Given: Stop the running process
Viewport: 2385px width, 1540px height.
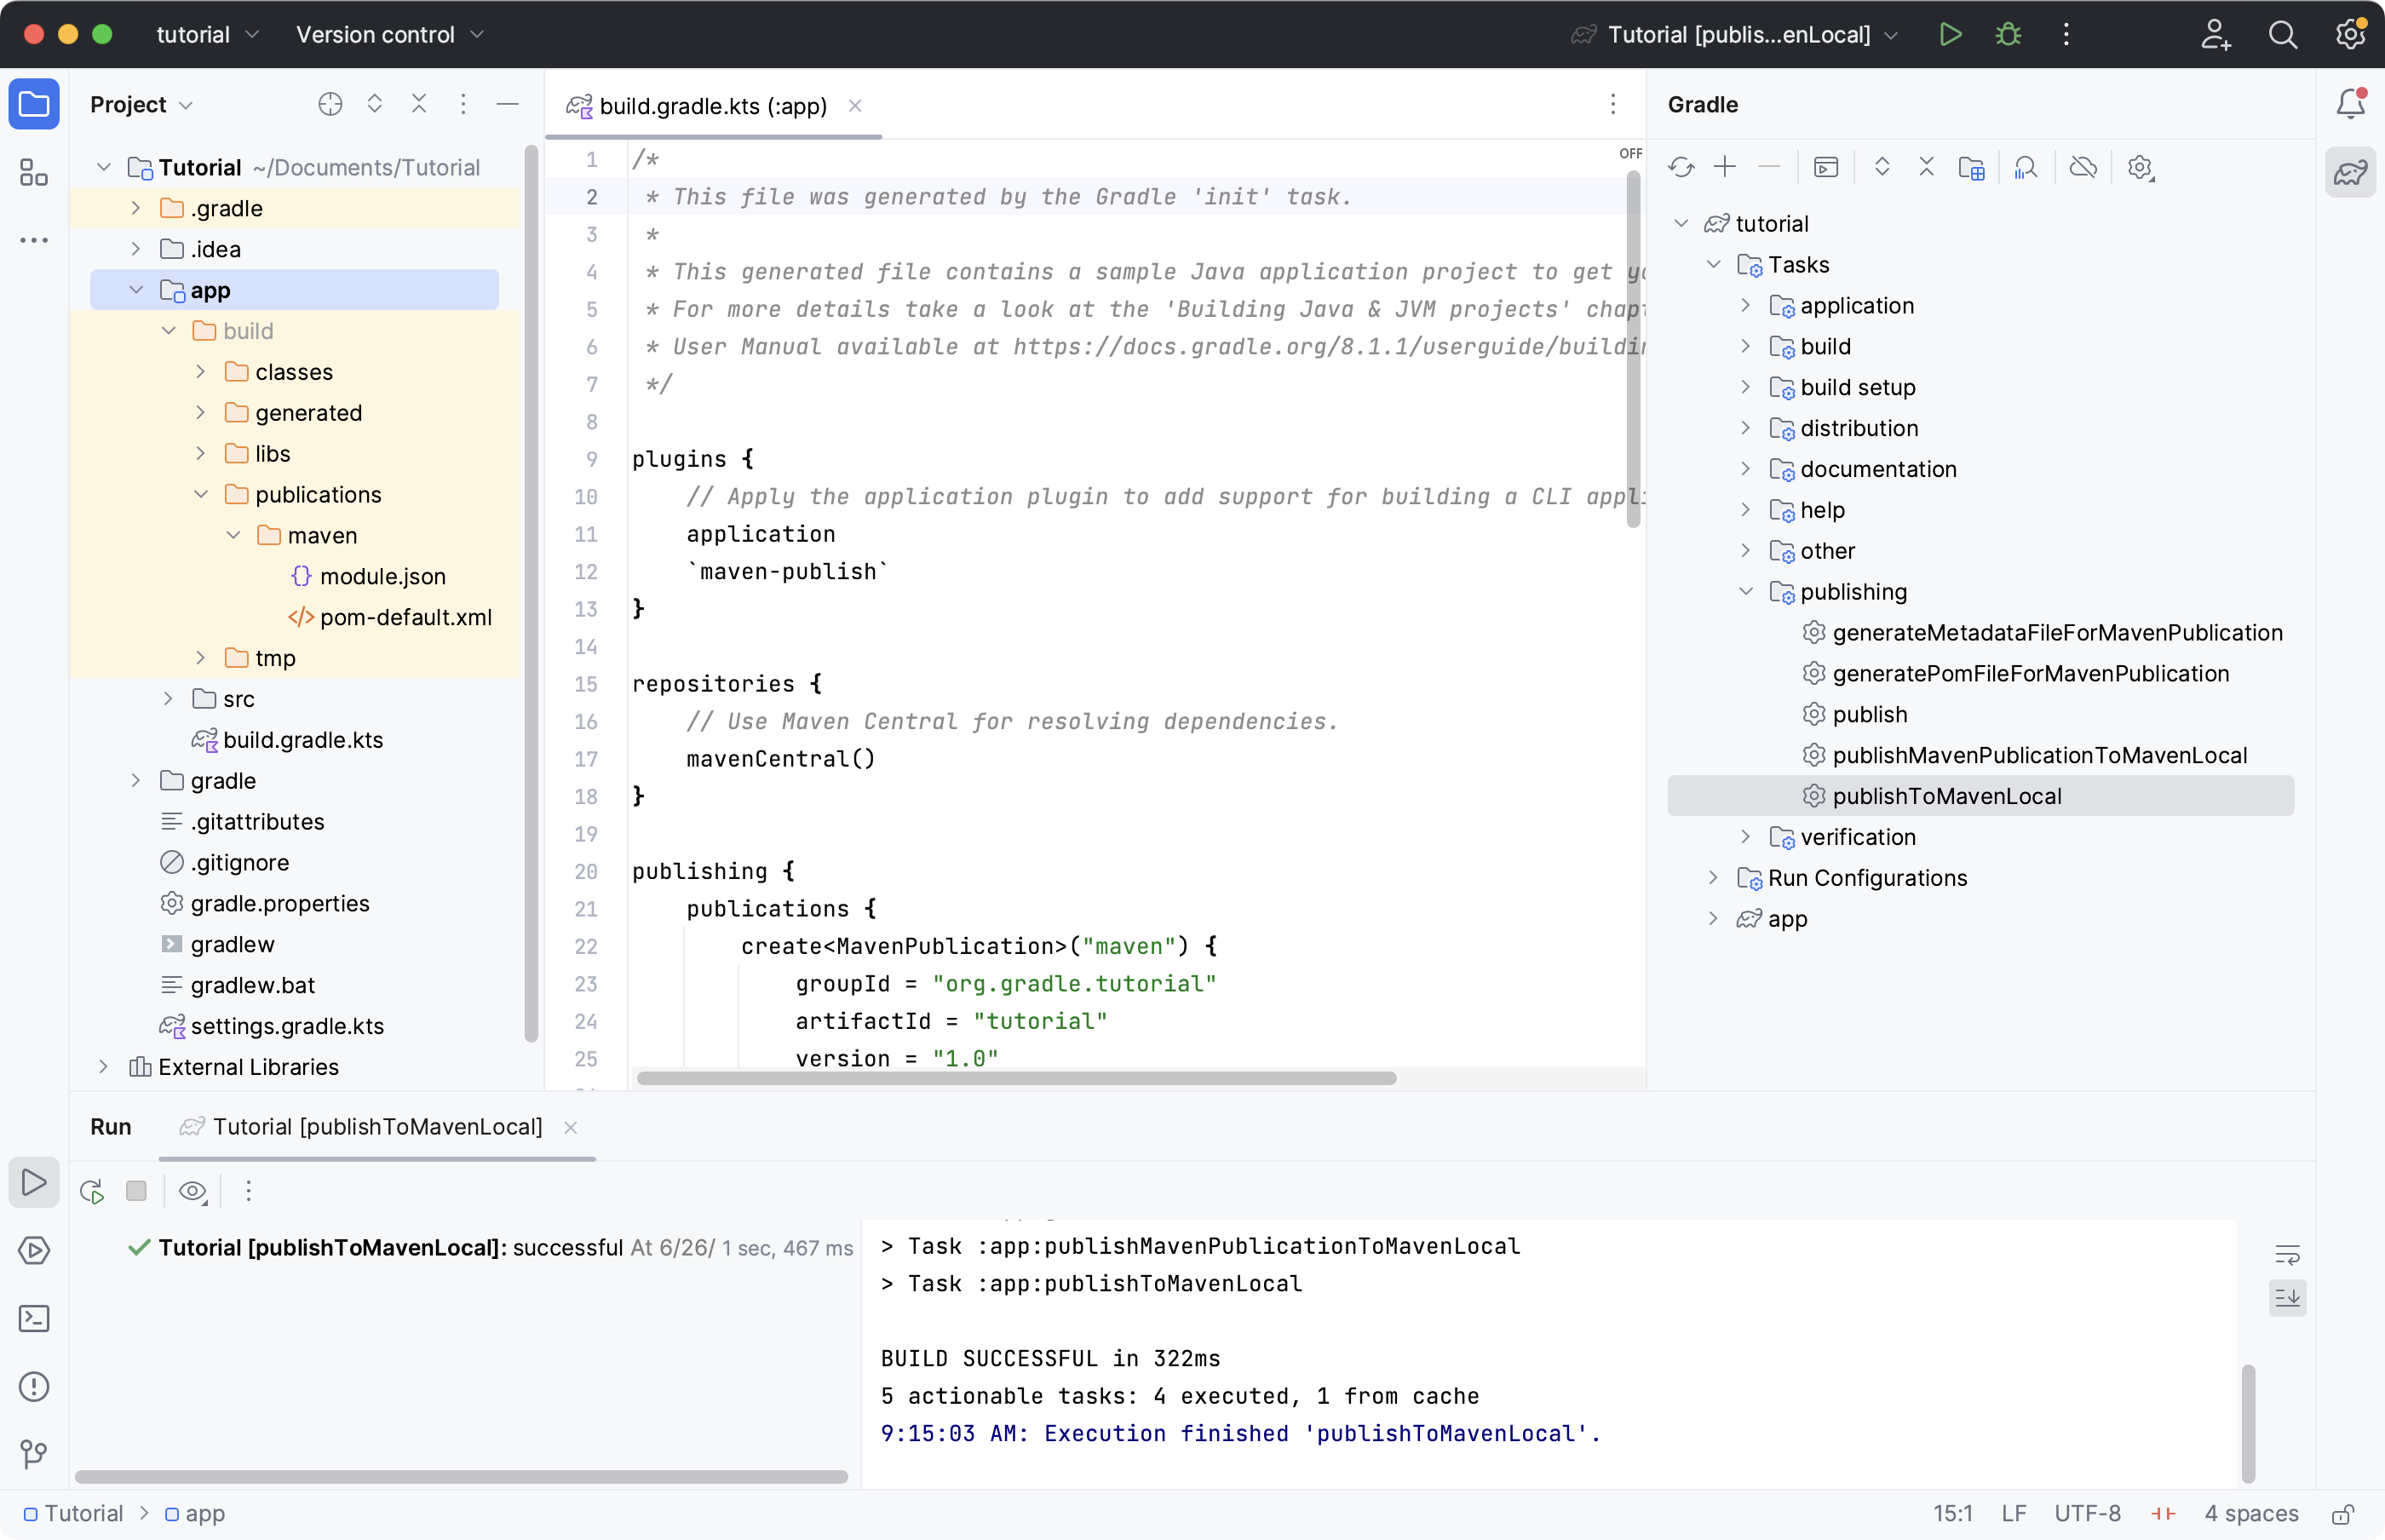Looking at the screenshot, I should (136, 1191).
